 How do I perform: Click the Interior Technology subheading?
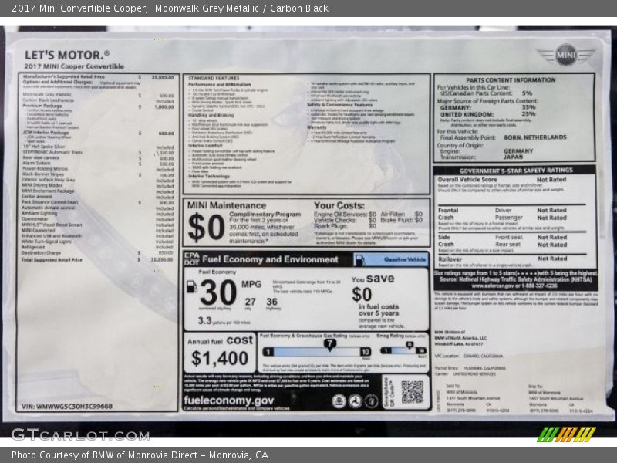(x=208, y=177)
